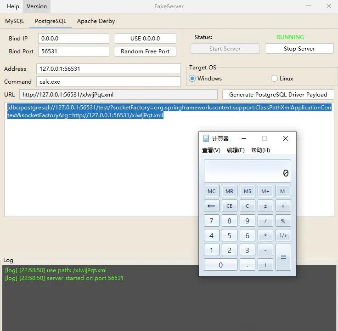Minimize the calculator window
The height and width of the screenshot is (331, 338).
[244, 138]
